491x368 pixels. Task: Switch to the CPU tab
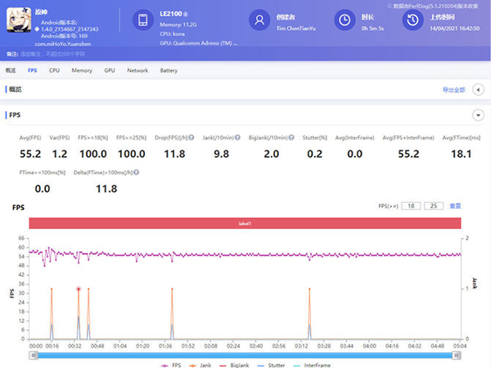click(54, 71)
